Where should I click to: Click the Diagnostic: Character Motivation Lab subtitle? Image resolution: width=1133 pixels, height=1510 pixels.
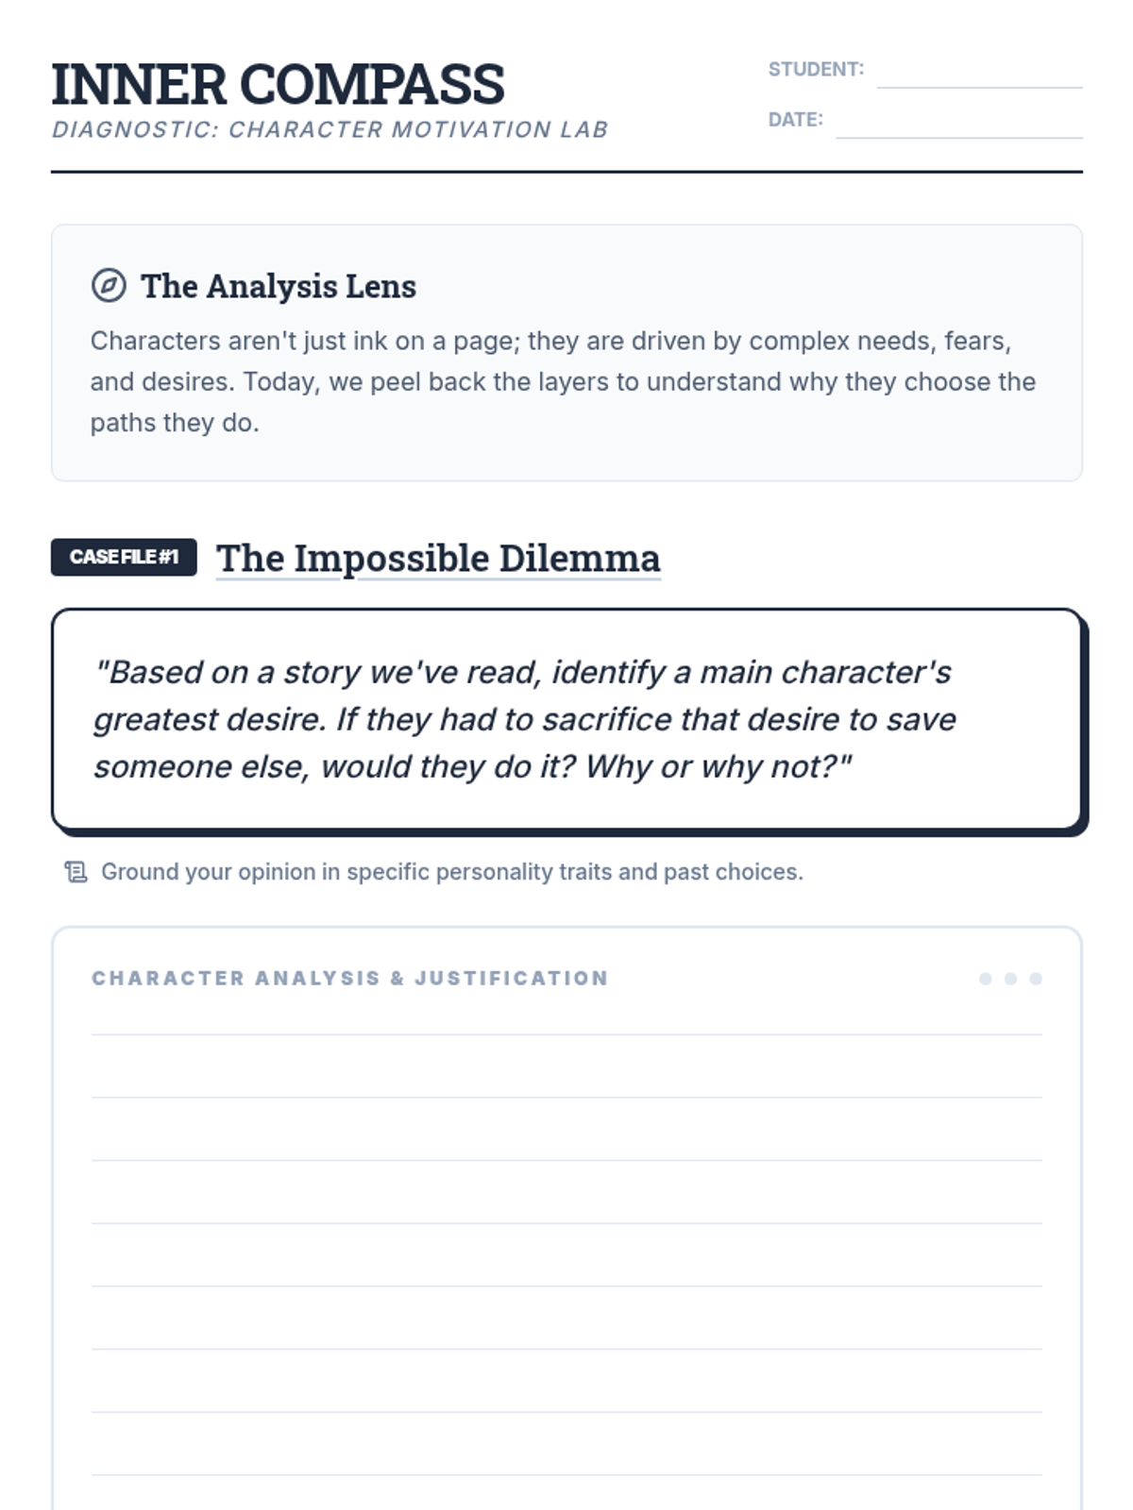[330, 129]
